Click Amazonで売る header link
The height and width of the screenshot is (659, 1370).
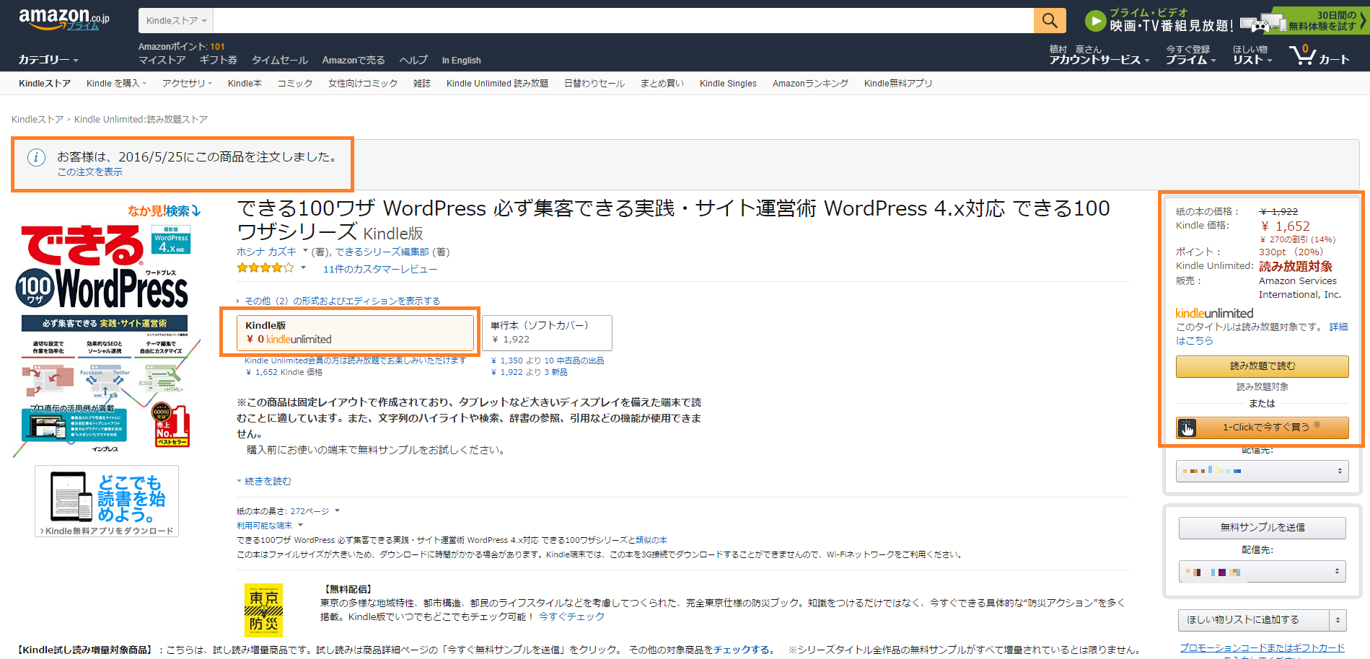click(354, 61)
